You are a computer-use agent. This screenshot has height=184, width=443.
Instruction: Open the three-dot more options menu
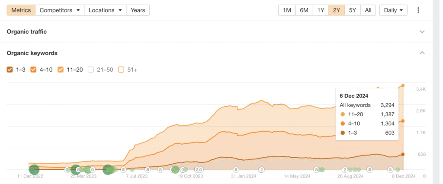tap(418, 10)
